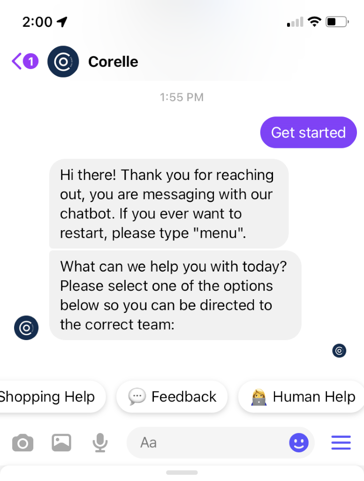The width and height of the screenshot is (364, 481).
Task: Tap the Corelle avatar beside bot message
Action: click(x=26, y=327)
